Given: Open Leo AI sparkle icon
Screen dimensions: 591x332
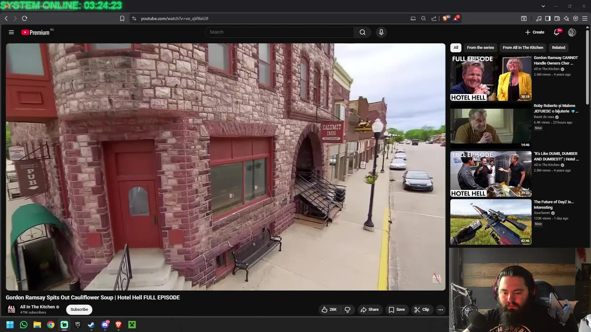Looking at the screenshot, I should click(x=566, y=18).
